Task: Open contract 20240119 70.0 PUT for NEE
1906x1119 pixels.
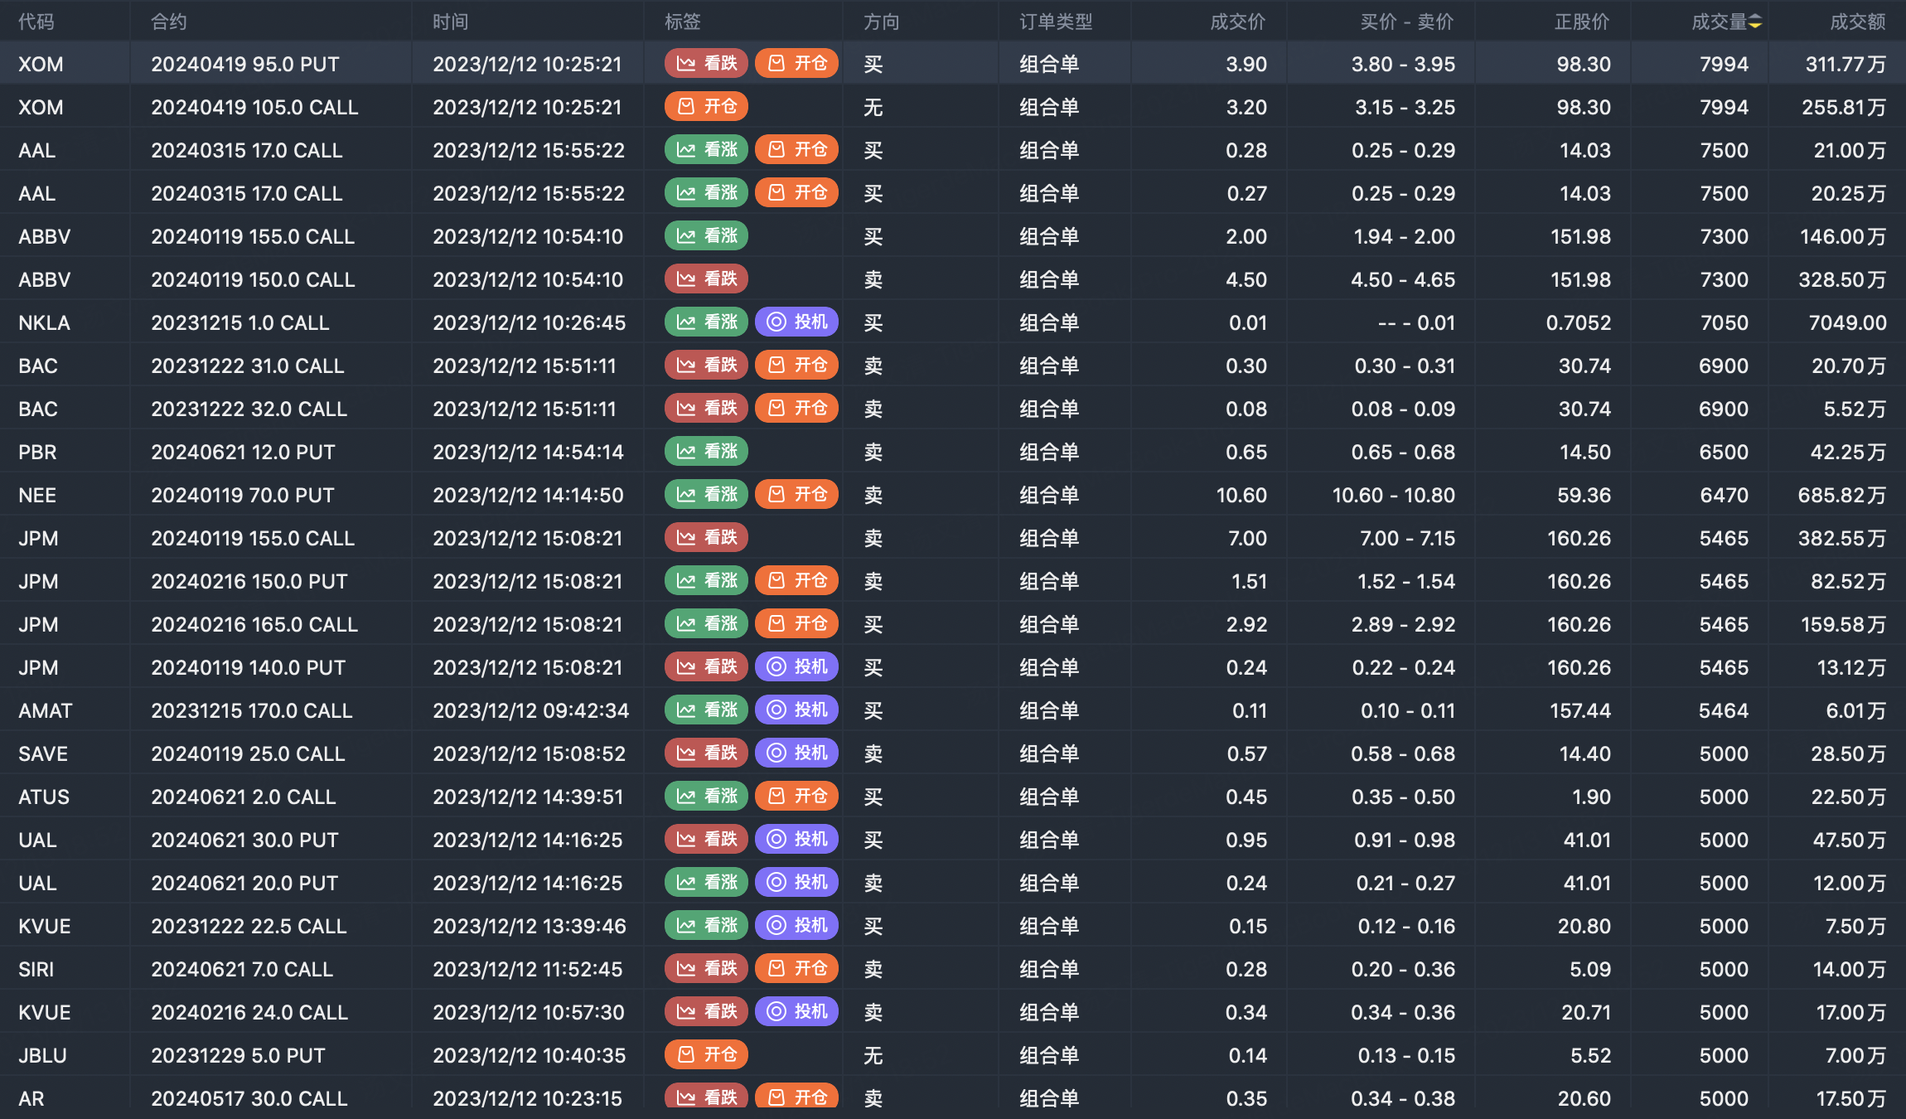Action: (x=242, y=495)
